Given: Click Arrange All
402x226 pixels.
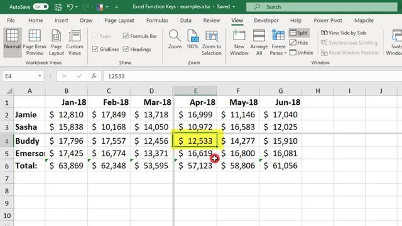Looking at the screenshot, I should 259,43.
